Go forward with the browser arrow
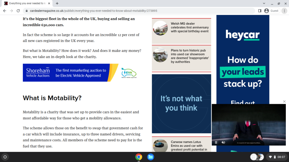This screenshot has height=162, width=289. click(12, 11)
